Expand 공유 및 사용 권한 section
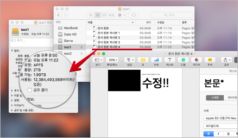This screenshot has width=238, height=138. (12, 110)
